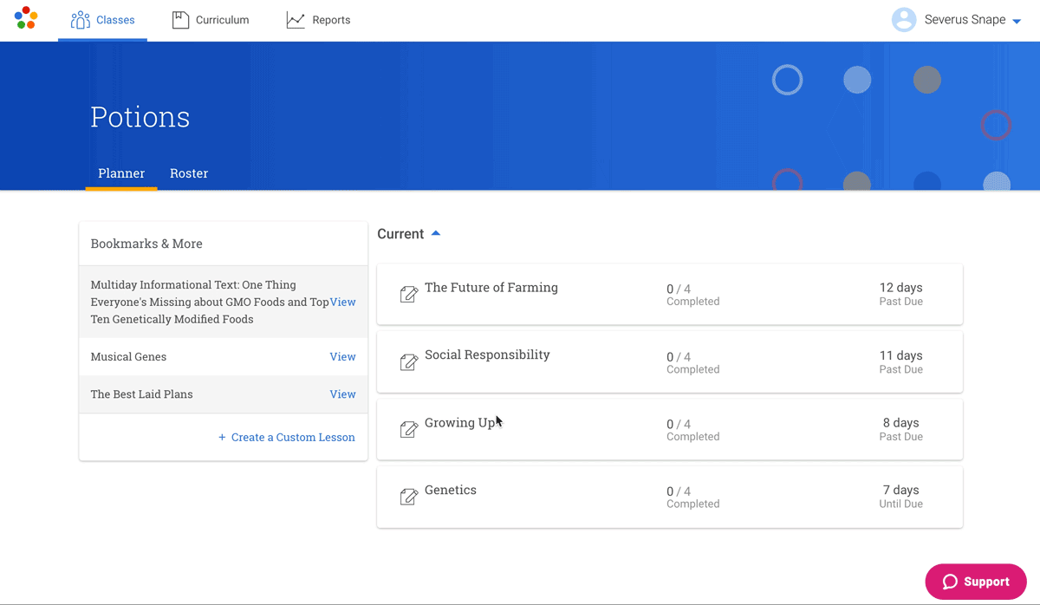The image size is (1040, 605).
Task: Collapse the Current section arrow
Action: pos(436,233)
